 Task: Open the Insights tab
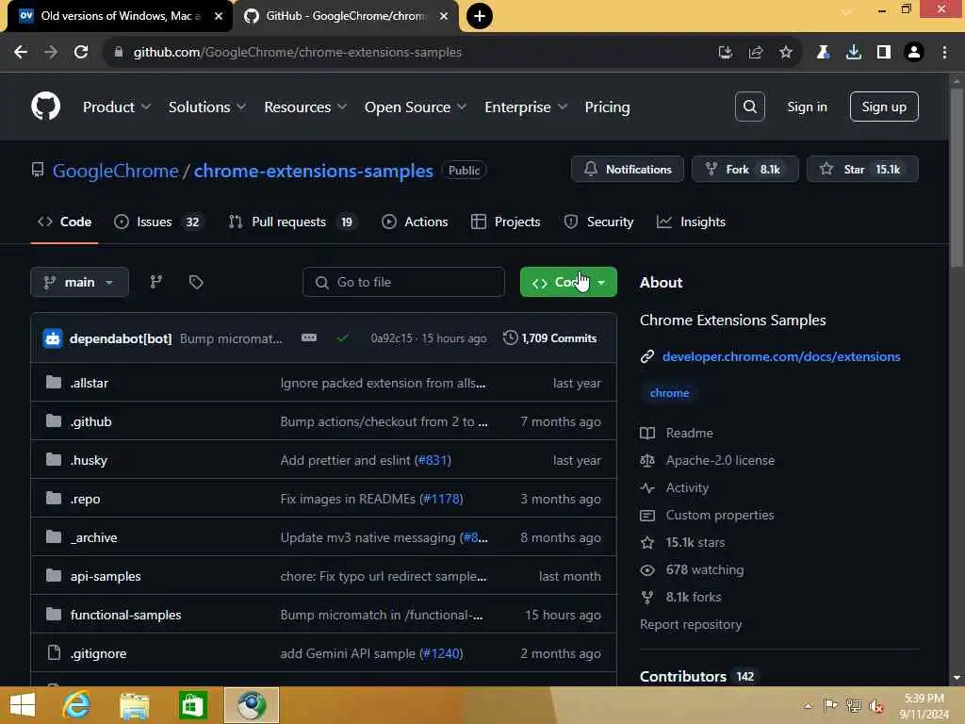[x=691, y=222]
